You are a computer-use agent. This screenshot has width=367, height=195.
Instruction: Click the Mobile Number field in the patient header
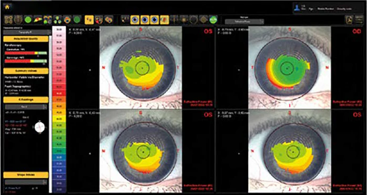click(325, 8)
